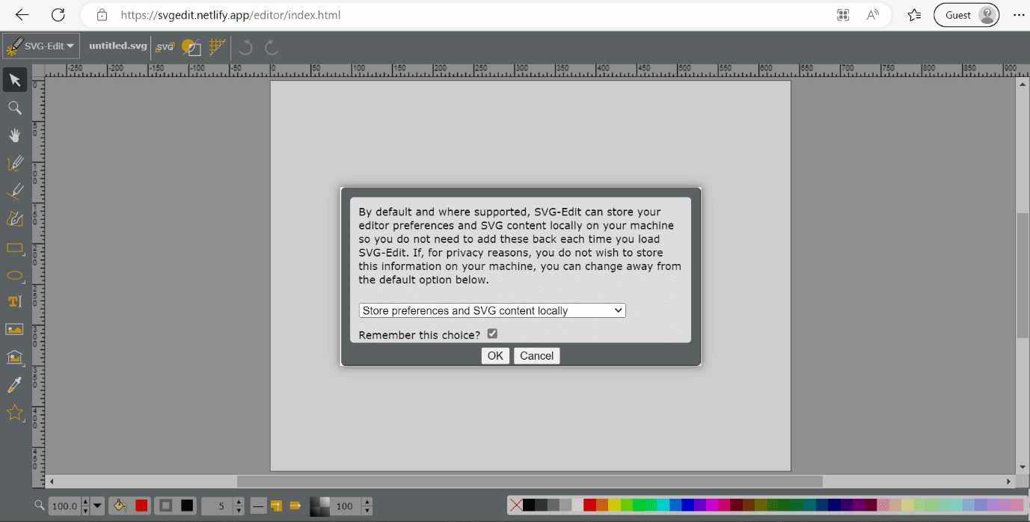Click the stroke width stepper arrows
This screenshot has width=1030, height=522.
[239, 506]
